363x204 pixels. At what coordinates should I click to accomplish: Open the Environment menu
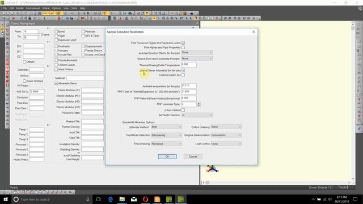click(33, 8)
